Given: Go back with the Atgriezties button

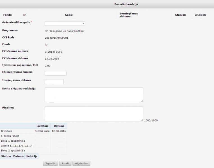Looking at the screenshot, I should point(81,163).
